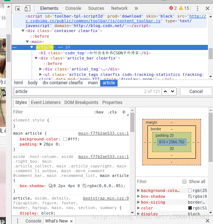The image size is (213, 224).
Task: Select the article breadcrumb
Action: click(109, 83)
